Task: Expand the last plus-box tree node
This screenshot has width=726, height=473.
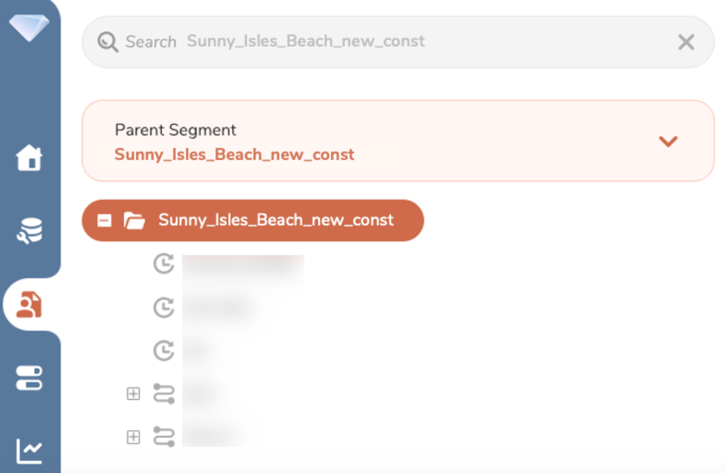Action: [x=133, y=437]
